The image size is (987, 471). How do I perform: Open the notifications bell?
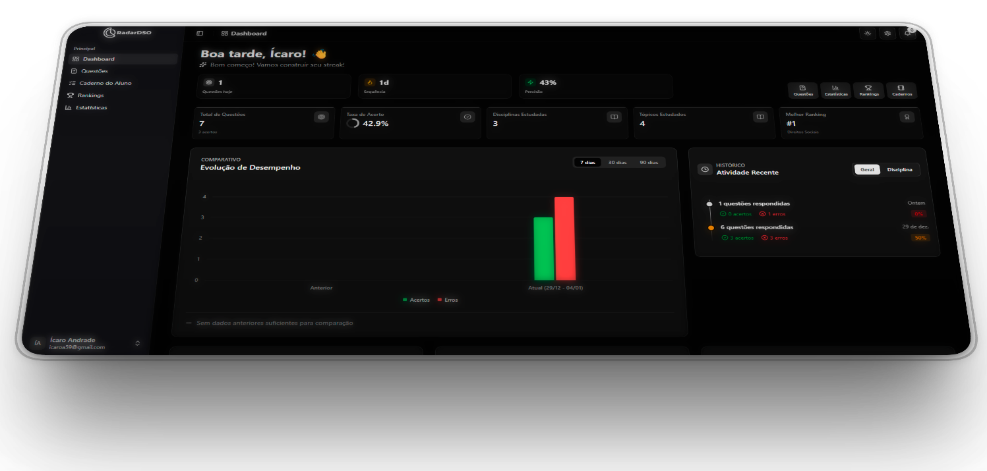[x=908, y=34]
